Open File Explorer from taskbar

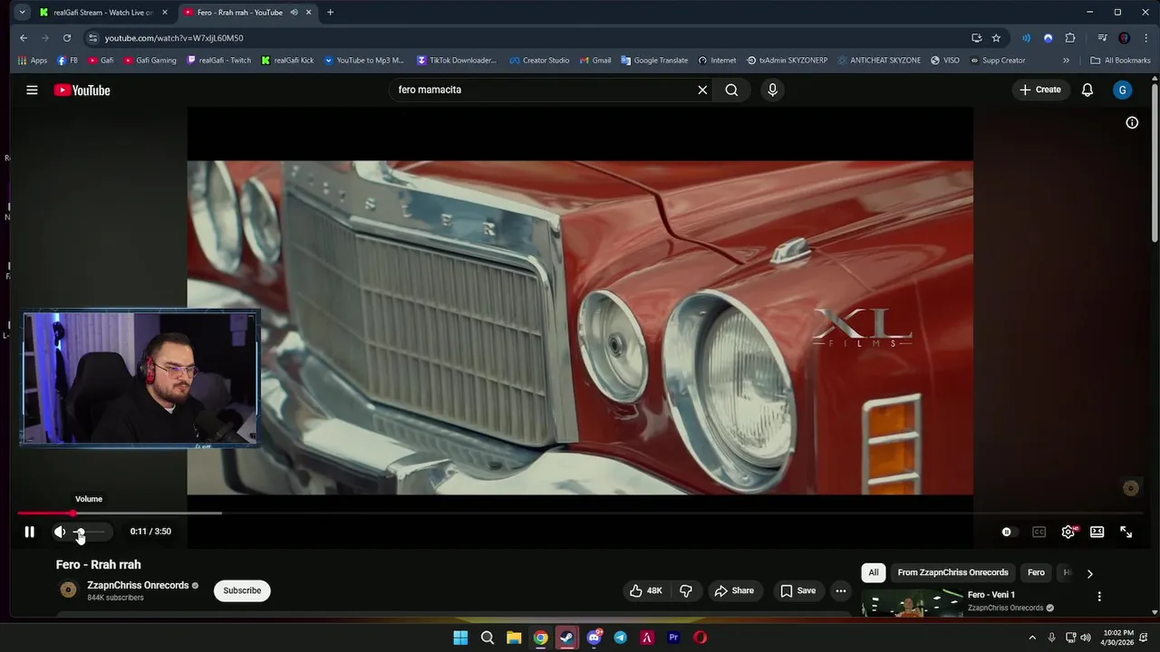click(514, 638)
